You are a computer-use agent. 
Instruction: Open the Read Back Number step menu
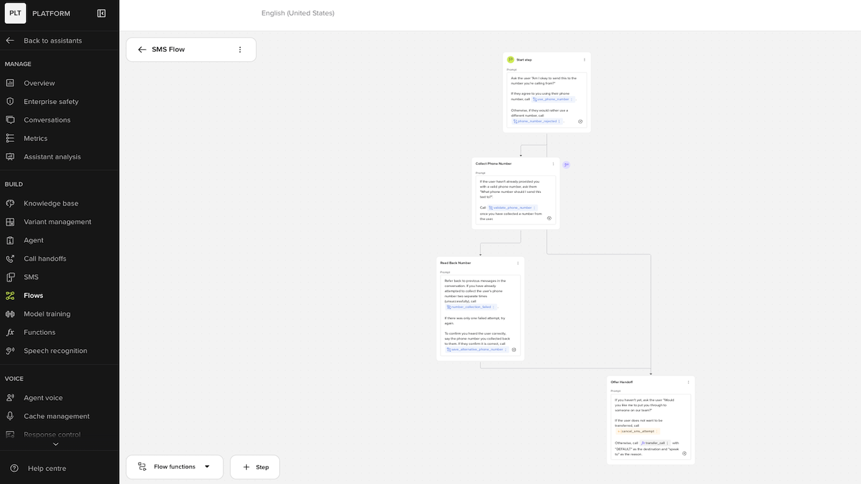click(518, 263)
